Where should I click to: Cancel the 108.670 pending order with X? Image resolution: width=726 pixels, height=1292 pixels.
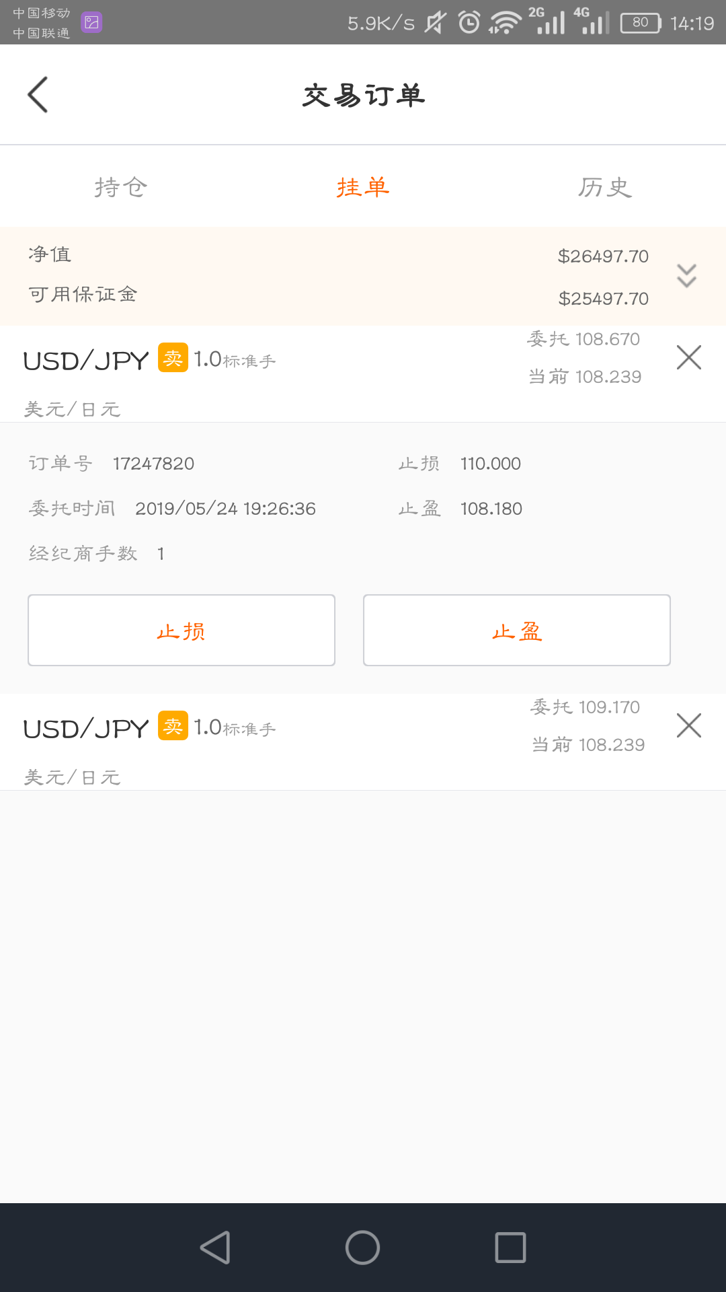689,357
